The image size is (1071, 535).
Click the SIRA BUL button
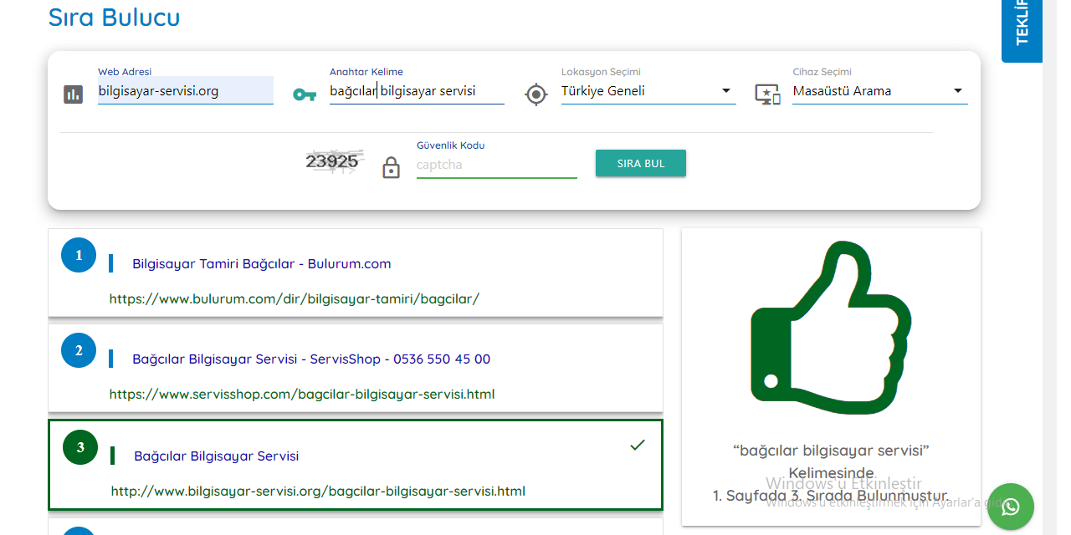pyautogui.click(x=641, y=163)
